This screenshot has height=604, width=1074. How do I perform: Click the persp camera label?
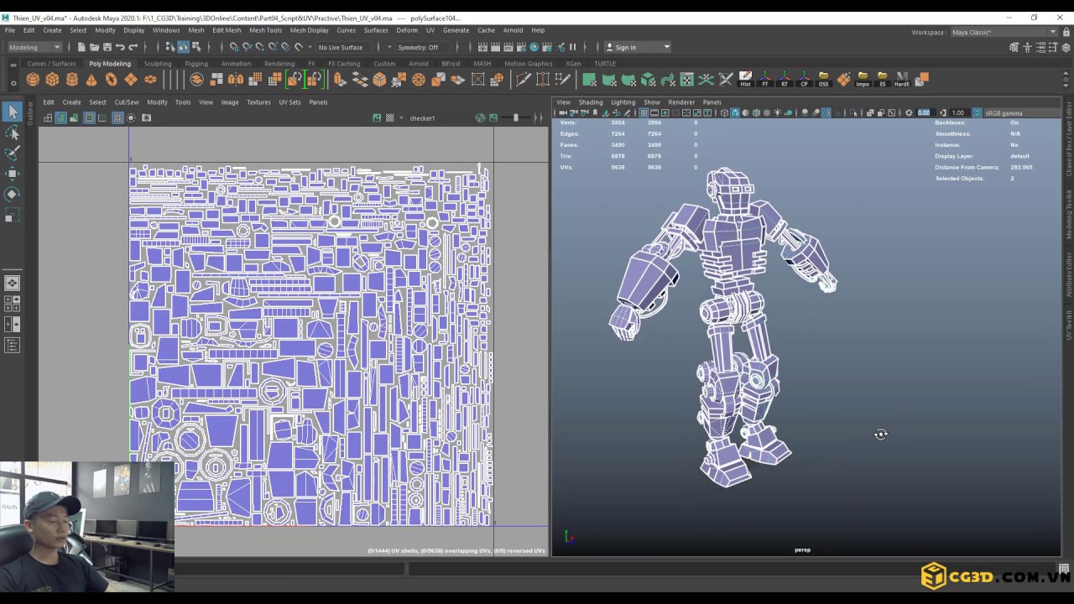802,550
